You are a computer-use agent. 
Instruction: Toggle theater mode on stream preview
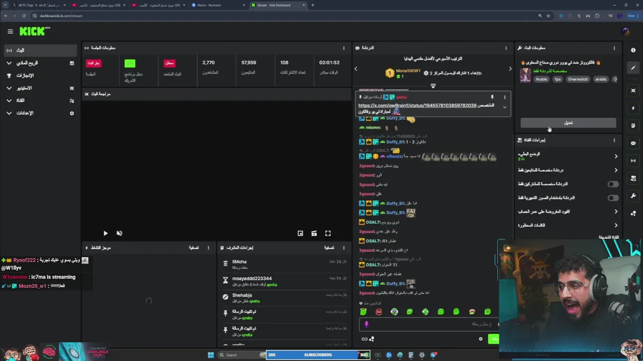pyautogui.click(x=314, y=233)
